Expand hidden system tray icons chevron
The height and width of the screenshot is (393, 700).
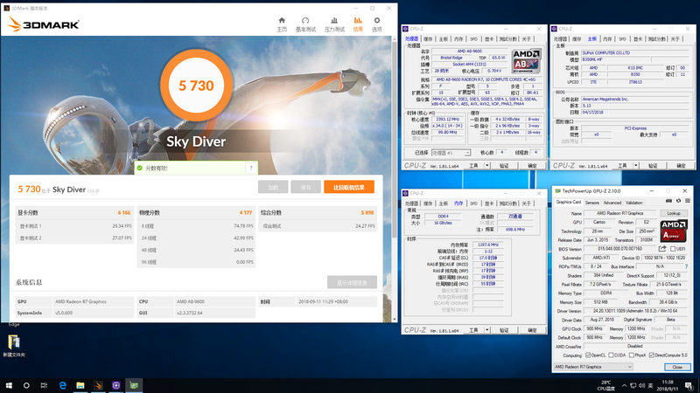pos(624,385)
